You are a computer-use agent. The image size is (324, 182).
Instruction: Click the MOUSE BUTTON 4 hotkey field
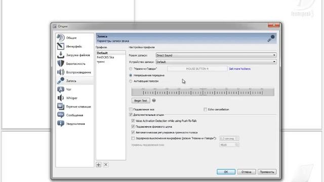[197, 69]
